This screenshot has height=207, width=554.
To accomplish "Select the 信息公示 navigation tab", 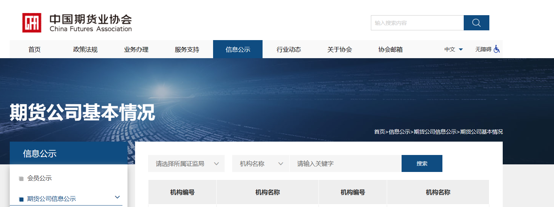I will 238,49.
